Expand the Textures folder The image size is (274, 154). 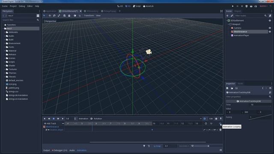(x=5, y=69)
